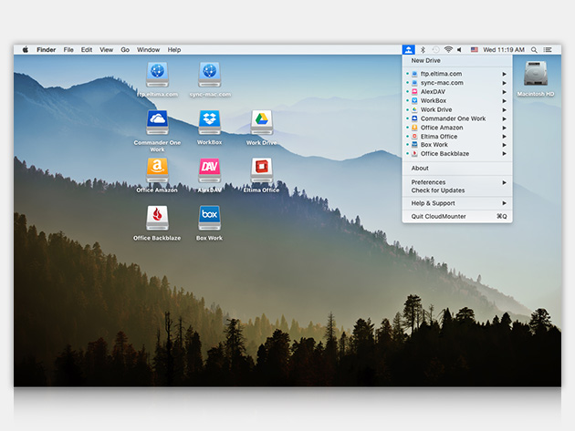Select the Box Work desktop drive icon

pyautogui.click(x=210, y=218)
